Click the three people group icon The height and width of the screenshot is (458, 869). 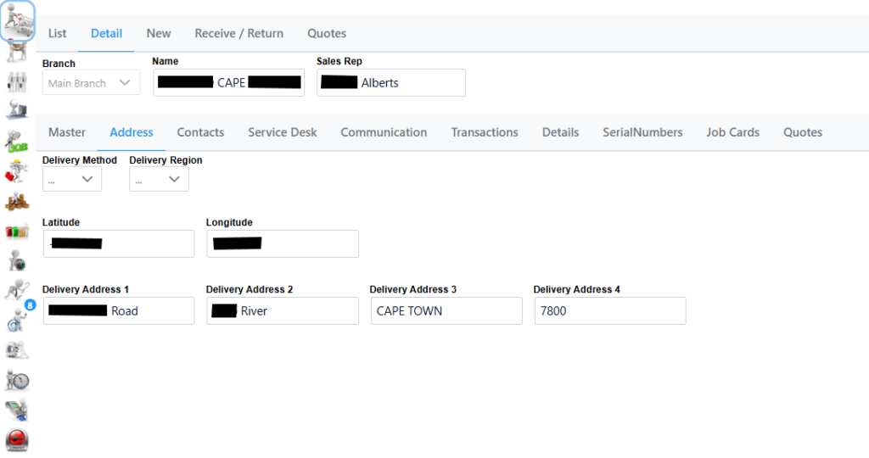17,82
